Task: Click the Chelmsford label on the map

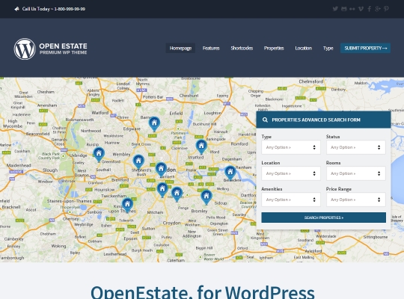Action: [311, 81]
